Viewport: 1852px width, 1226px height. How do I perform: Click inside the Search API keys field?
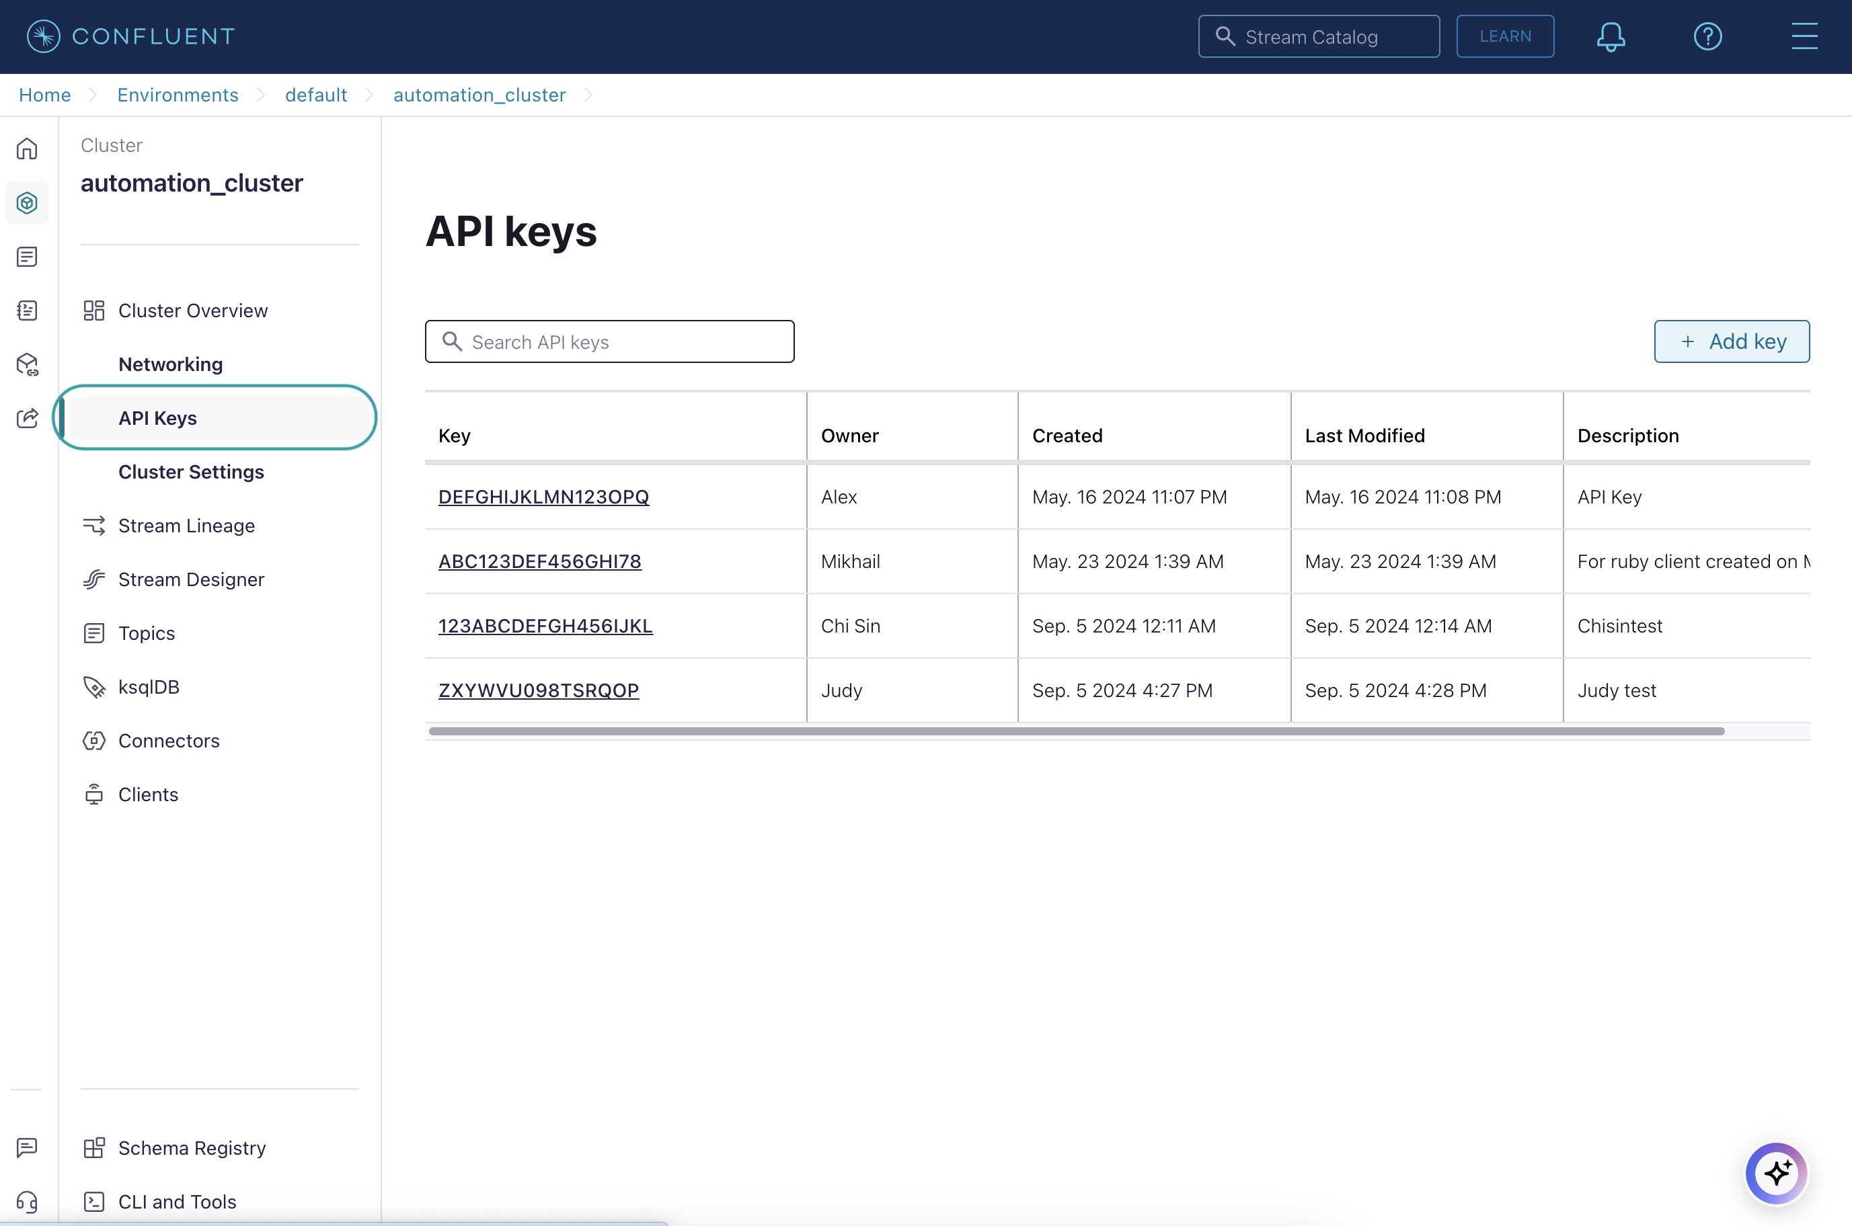pos(609,341)
